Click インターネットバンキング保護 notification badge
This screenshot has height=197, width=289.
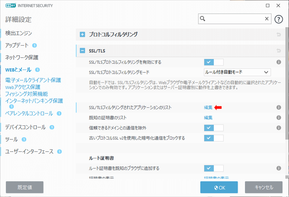(x=12, y=106)
